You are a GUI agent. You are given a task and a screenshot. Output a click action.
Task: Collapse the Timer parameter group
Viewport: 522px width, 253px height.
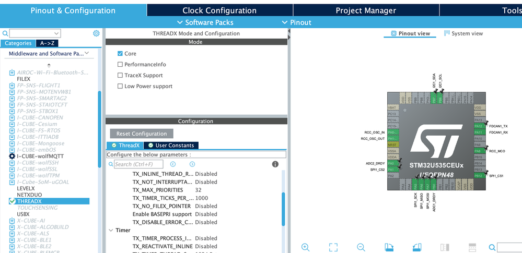click(x=111, y=231)
